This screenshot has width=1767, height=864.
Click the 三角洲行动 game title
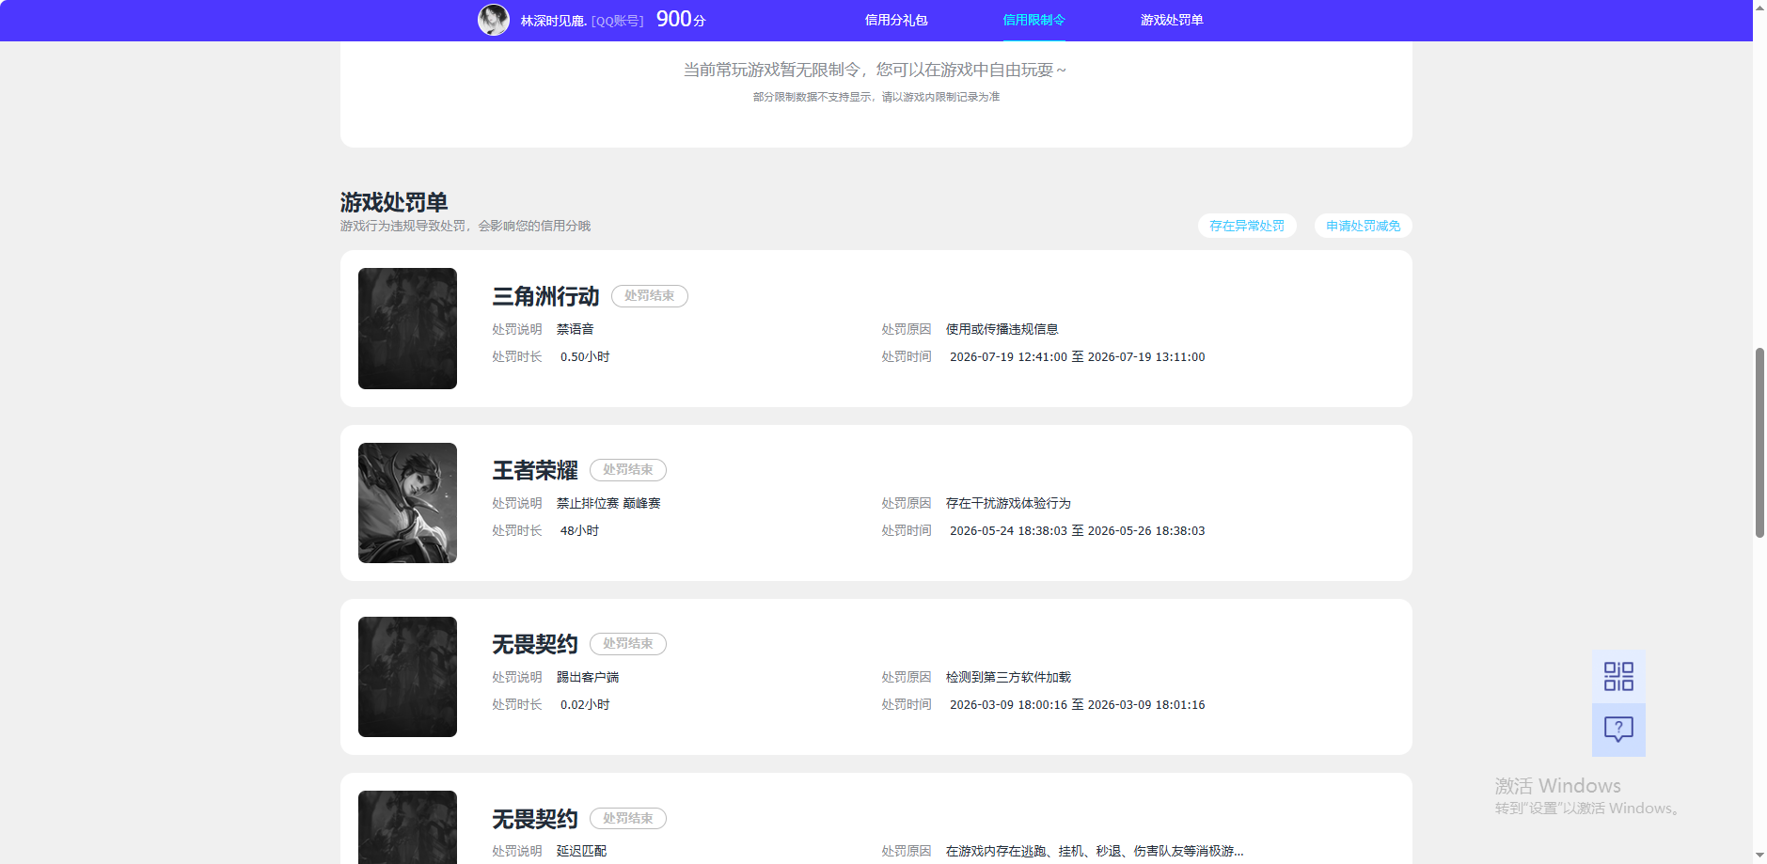click(x=545, y=296)
